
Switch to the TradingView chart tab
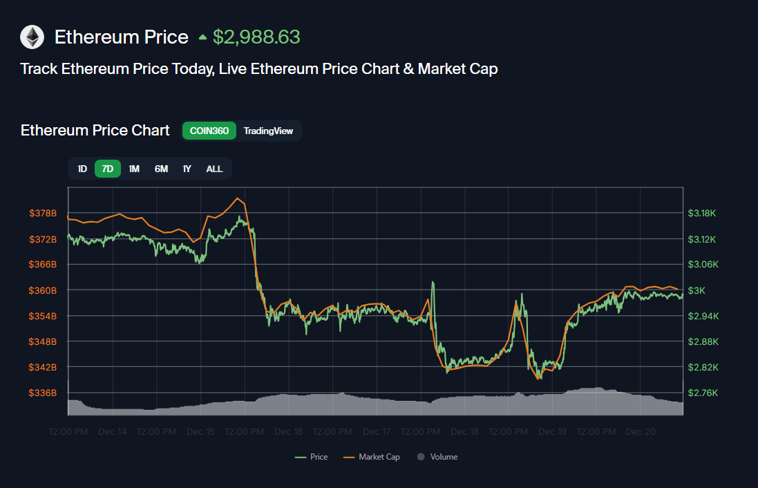coord(269,131)
